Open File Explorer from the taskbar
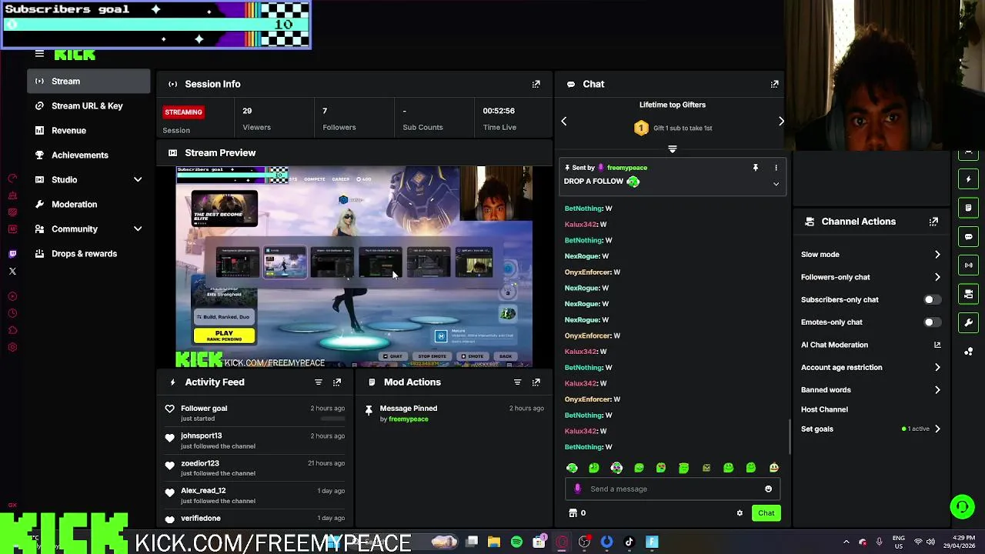 [494, 542]
